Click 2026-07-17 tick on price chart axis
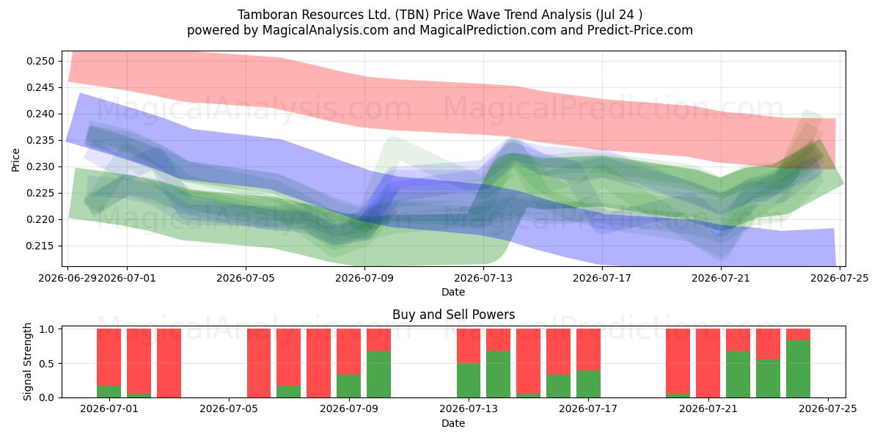The height and width of the screenshot is (440, 880). [602, 278]
